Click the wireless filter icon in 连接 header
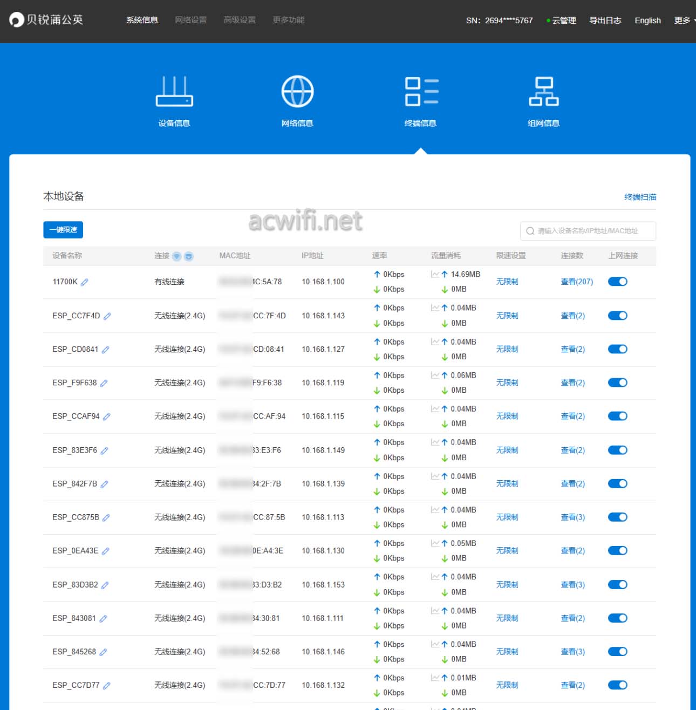The height and width of the screenshot is (710, 696). (176, 256)
